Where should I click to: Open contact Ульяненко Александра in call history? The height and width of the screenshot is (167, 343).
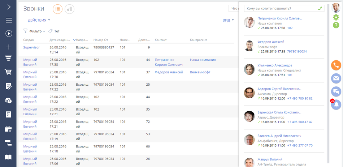tap(275, 65)
